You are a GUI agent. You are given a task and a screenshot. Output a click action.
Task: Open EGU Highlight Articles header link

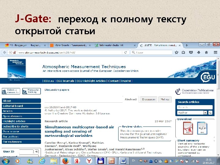coord(91,81)
